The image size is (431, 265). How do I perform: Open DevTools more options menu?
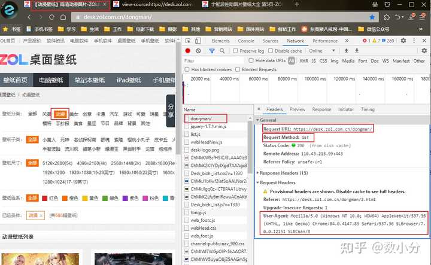pyautogui.click(x=414, y=41)
